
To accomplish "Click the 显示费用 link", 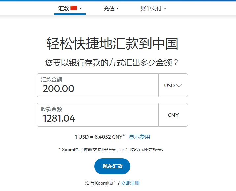I will (139, 137).
